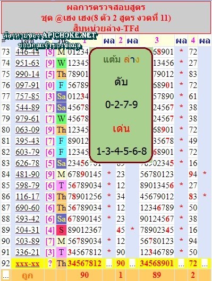Open the 446-44 result link in row 73
The image size is (212, 281).
[x=28, y=52]
